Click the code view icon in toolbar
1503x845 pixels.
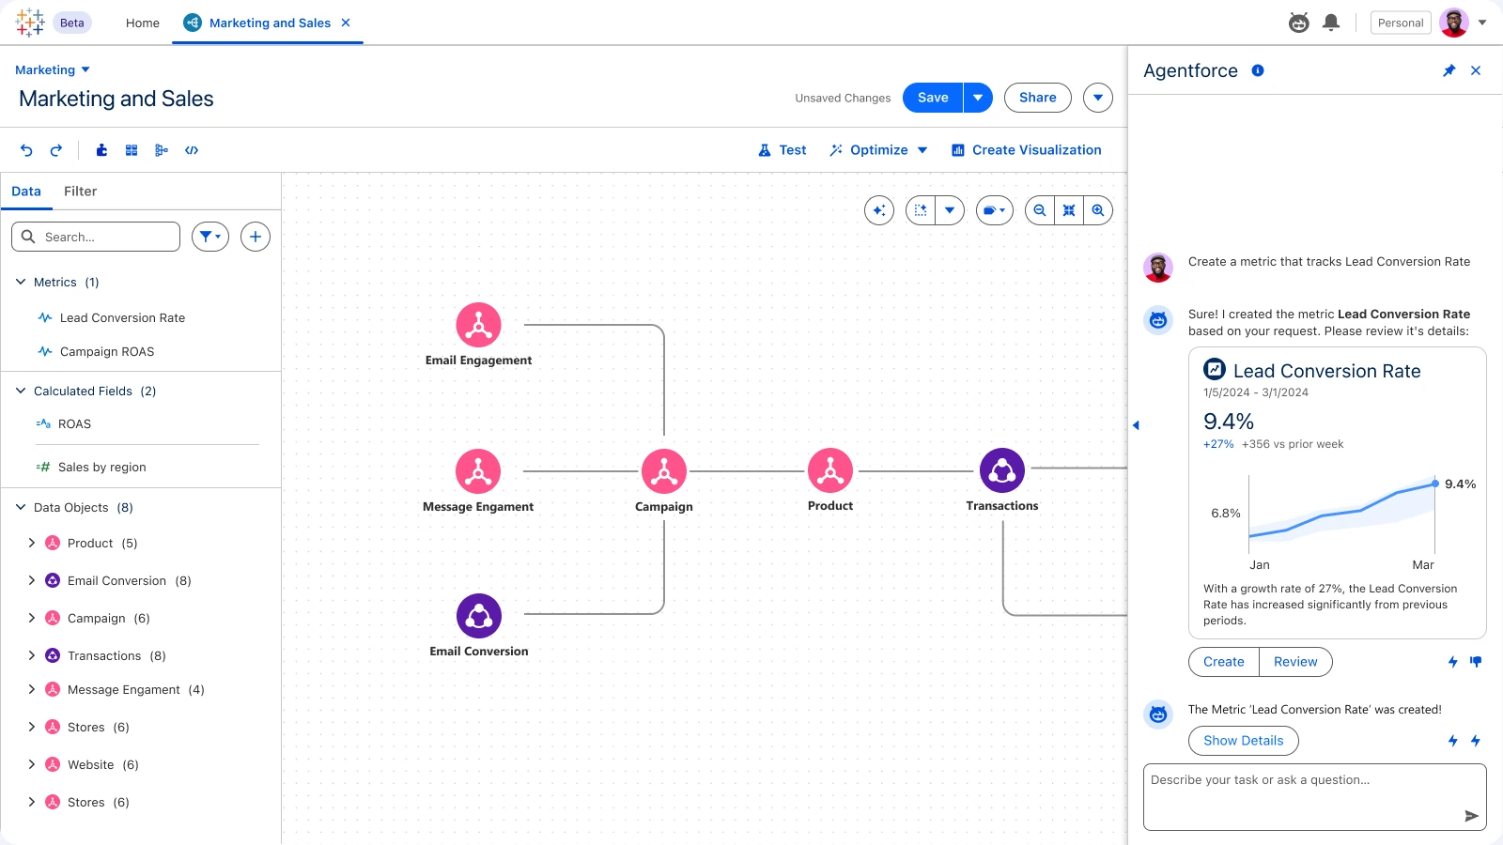coord(192,150)
